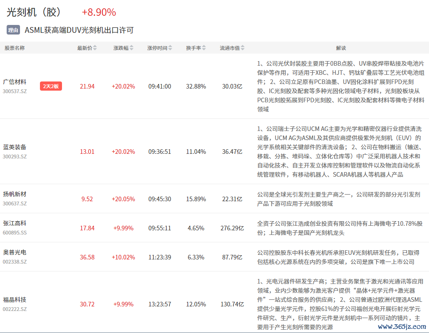This screenshot has width=429, height=333.
Task: Open stock 张江高科
Action: (x=15, y=223)
